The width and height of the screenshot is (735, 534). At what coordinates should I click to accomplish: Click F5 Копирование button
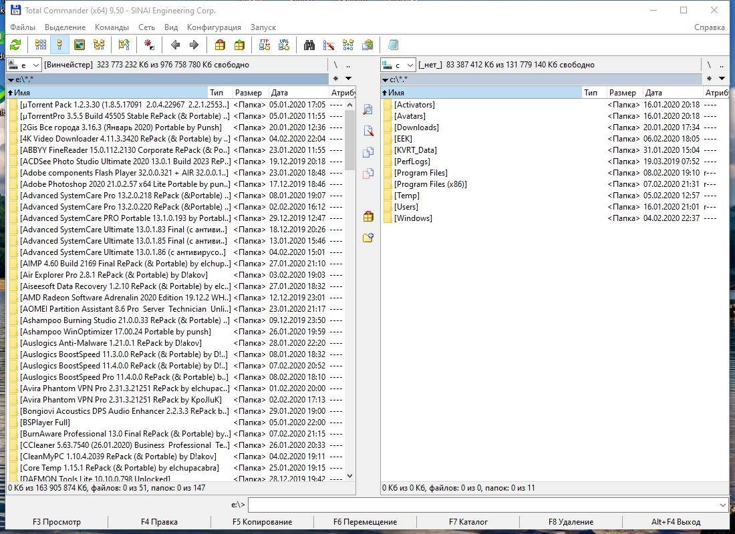click(x=262, y=522)
